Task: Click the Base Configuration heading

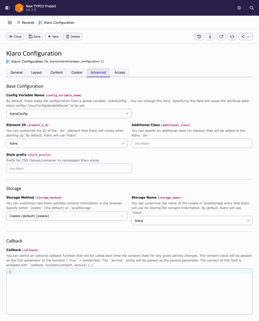Action: coord(25,86)
